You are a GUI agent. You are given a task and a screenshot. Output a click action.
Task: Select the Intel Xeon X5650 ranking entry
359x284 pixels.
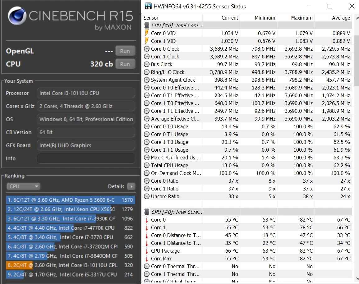[x=71, y=209]
